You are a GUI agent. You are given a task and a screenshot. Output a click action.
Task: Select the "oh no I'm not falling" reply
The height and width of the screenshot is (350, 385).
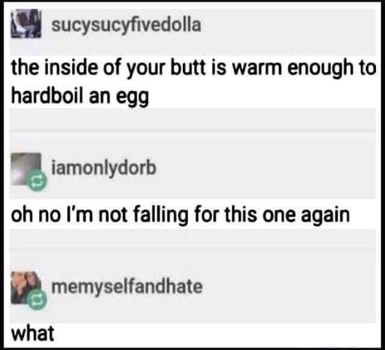pyautogui.click(x=180, y=215)
